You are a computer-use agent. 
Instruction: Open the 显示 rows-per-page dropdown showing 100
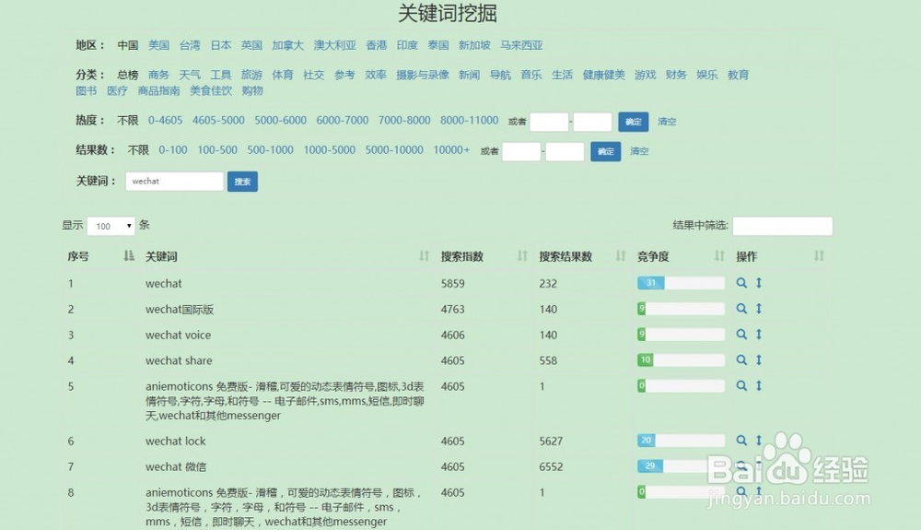click(111, 226)
